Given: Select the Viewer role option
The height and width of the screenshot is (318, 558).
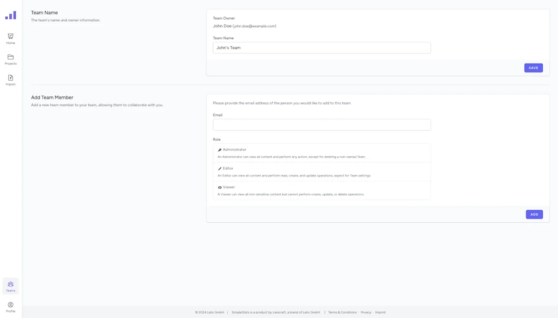Looking at the screenshot, I should [322, 190].
